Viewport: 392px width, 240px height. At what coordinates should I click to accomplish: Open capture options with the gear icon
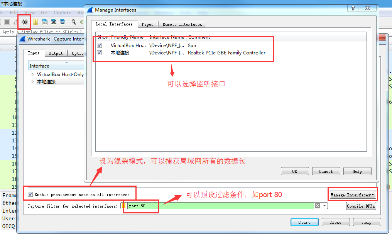(25, 22)
